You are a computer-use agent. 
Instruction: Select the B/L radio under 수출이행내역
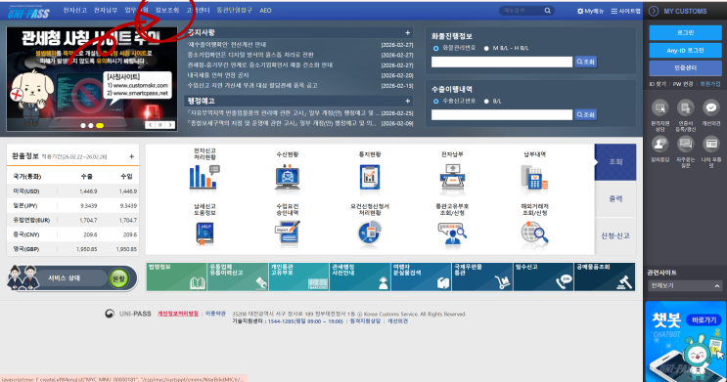(486, 101)
